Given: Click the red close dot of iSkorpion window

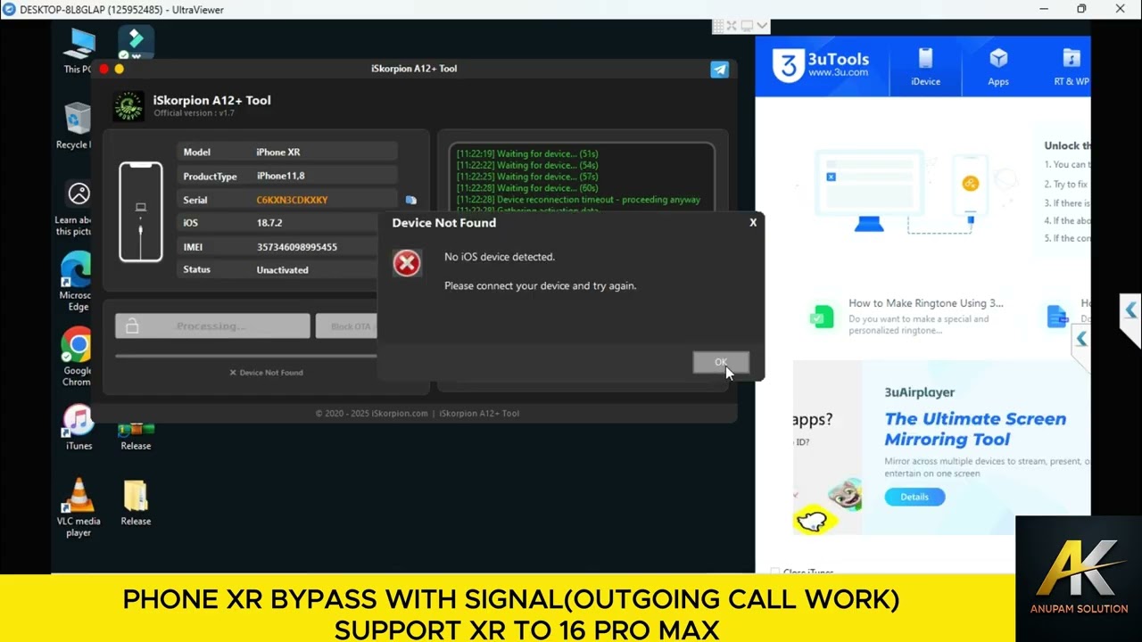Looking at the screenshot, I should (104, 69).
